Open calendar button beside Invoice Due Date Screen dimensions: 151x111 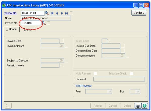(122, 46)
